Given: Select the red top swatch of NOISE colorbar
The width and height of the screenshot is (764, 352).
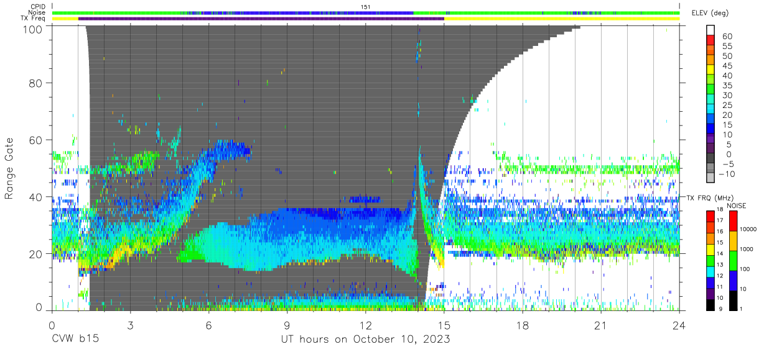Looking at the screenshot, I should coord(732,221).
